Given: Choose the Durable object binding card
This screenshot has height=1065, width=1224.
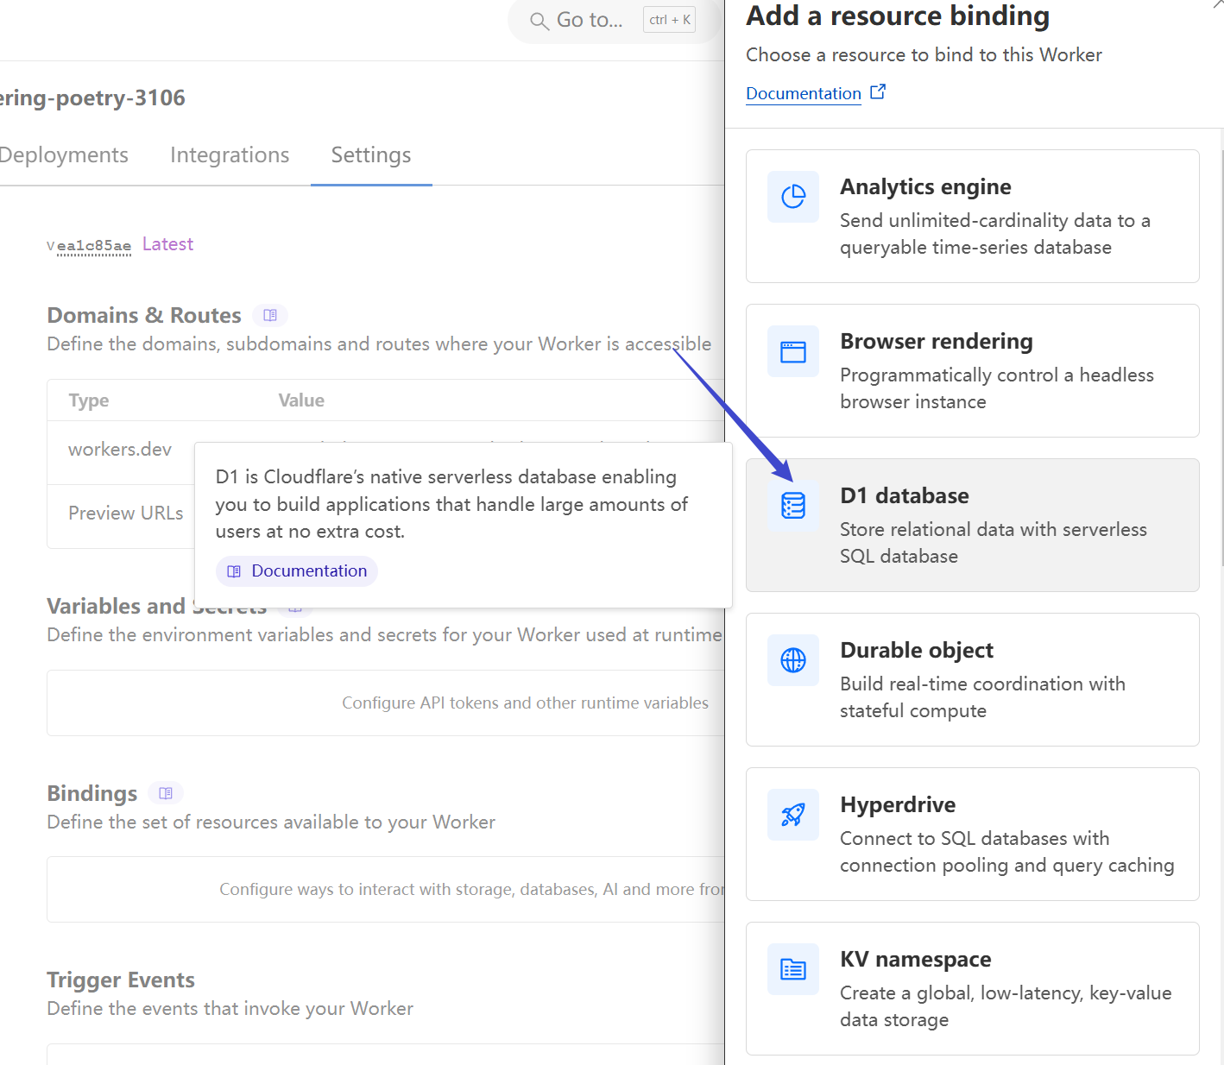Looking at the screenshot, I should point(973,679).
